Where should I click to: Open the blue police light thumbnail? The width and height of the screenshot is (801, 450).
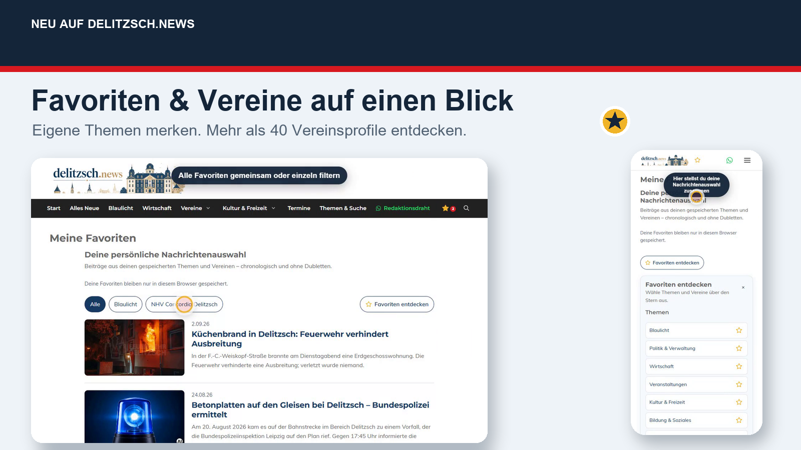134,416
